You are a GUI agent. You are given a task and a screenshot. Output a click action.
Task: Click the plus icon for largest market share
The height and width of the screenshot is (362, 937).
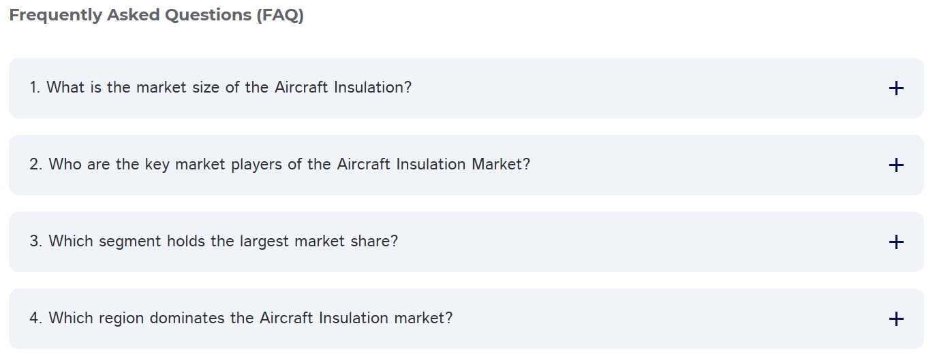pyautogui.click(x=896, y=242)
